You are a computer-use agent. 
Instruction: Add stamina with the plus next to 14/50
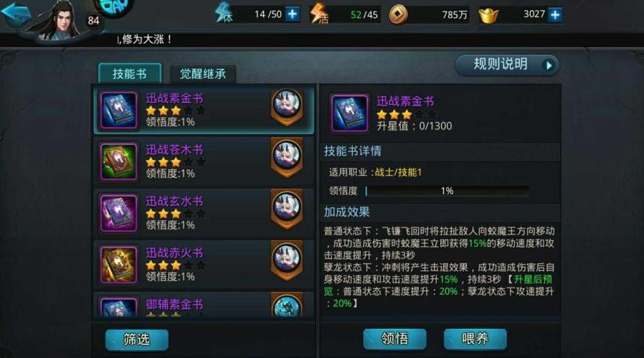pyautogui.click(x=293, y=14)
